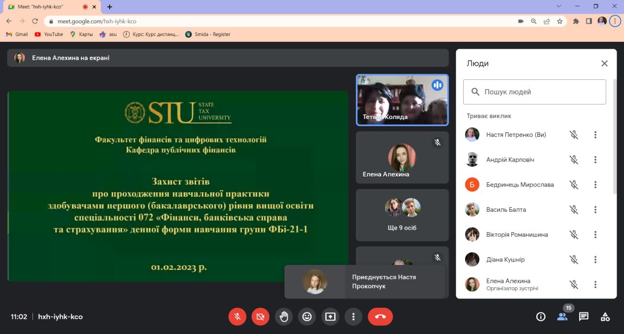This screenshot has width=624, height=334.
Task: Close the Люди panel
Action: click(x=604, y=63)
